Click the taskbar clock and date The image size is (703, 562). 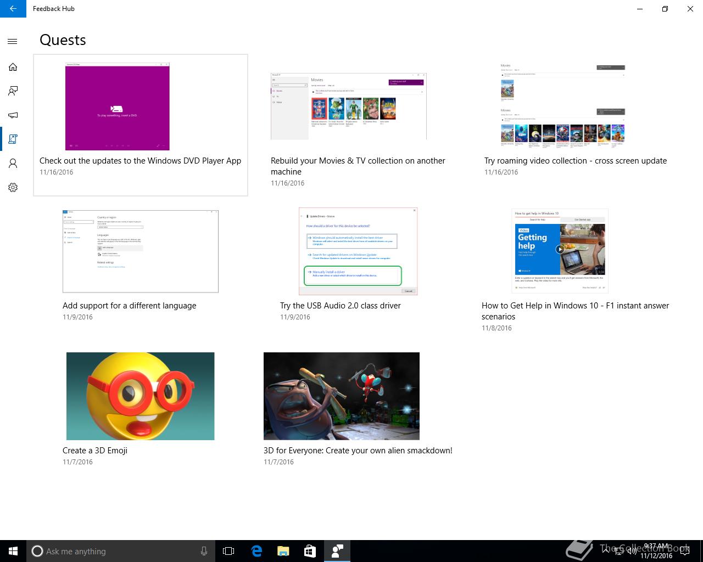point(656,551)
